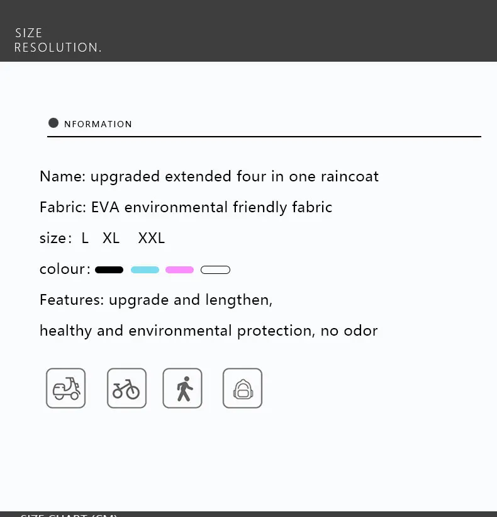This screenshot has height=517, width=497.
Task: Click the backpack icon
Action: [x=242, y=388]
